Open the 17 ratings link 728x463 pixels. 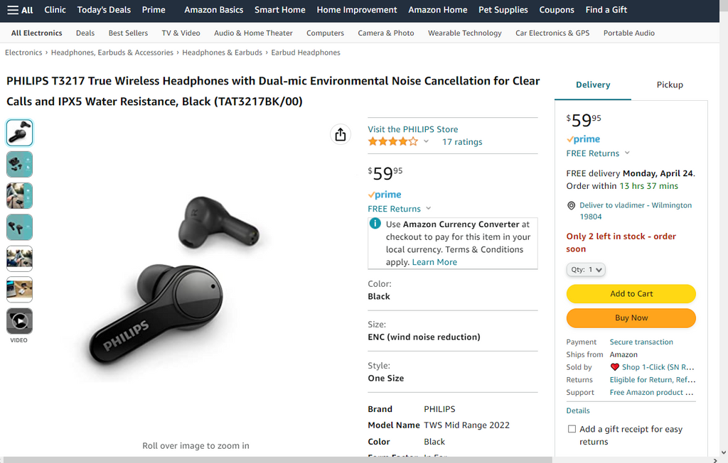point(462,142)
